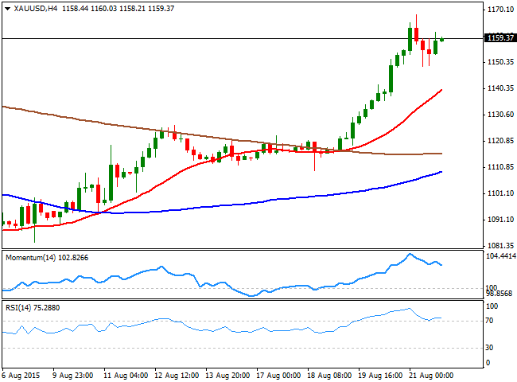Click the 21 Aug 00:00 time label
The width and height of the screenshot is (517, 382).
click(431, 376)
